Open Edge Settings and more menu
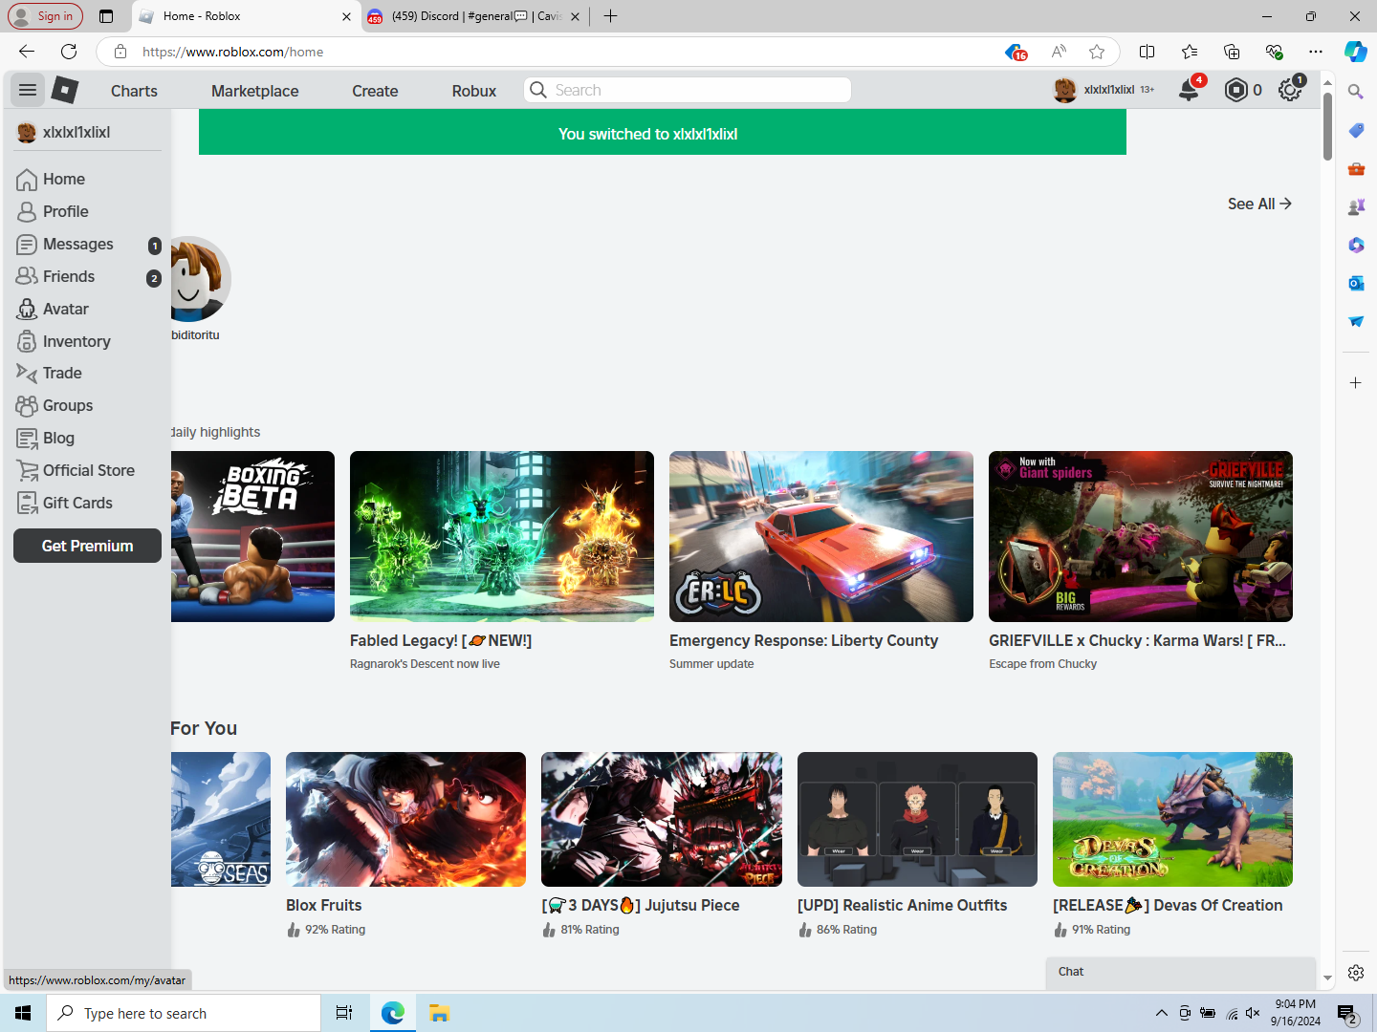 click(1316, 52)
